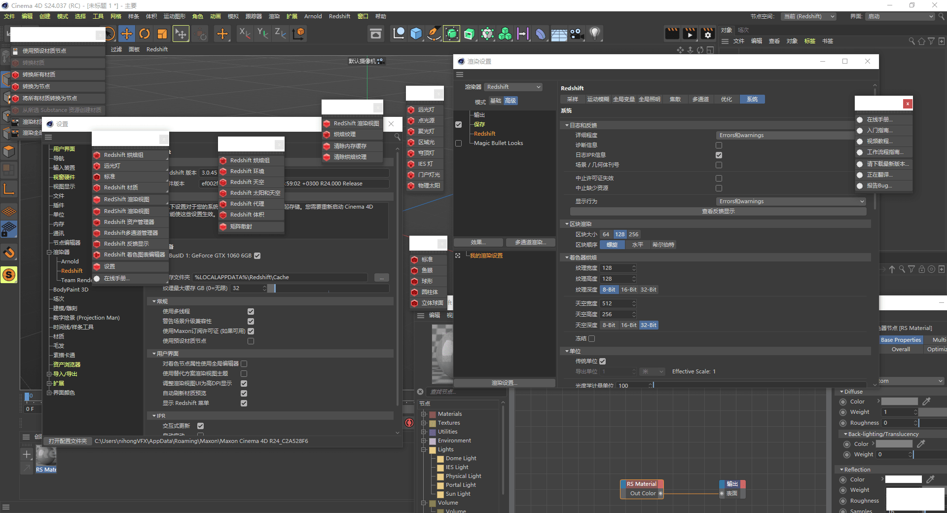Toggle the X axis lock icon
This screenshot has height=513, width=947.
pyautogui.click(x=245, y=34)
